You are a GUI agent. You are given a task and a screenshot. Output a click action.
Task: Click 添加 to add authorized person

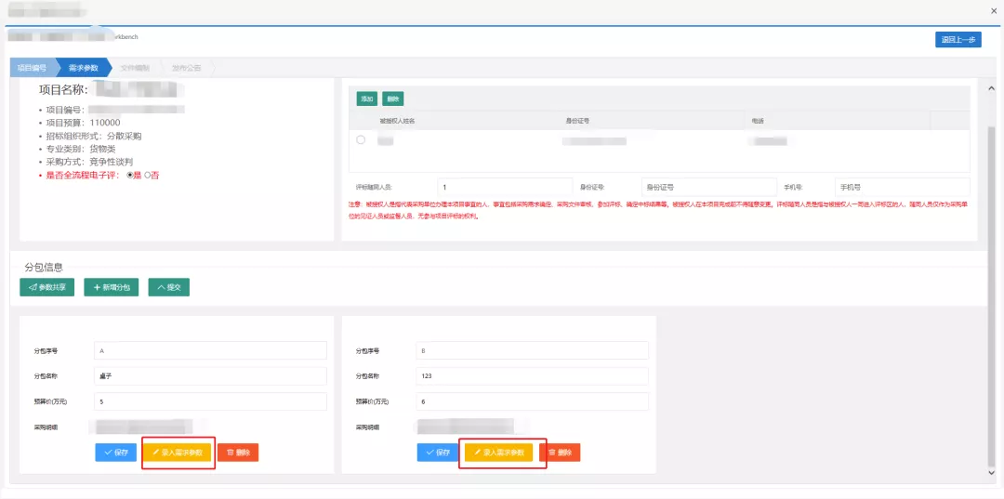366,98
